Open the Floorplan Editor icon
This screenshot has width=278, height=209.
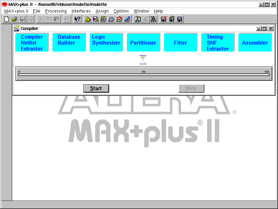[x=96, y=19]
